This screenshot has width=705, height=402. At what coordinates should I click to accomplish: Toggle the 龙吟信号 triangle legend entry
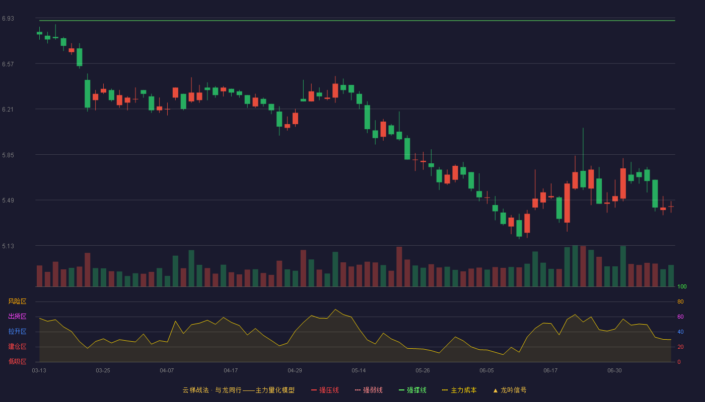[510, 390]
